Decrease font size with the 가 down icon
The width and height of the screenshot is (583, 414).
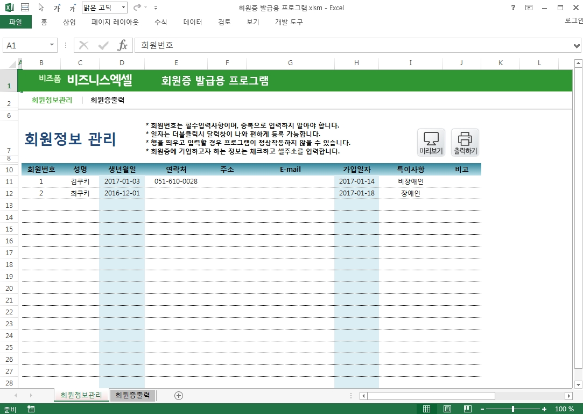(73, 8)
